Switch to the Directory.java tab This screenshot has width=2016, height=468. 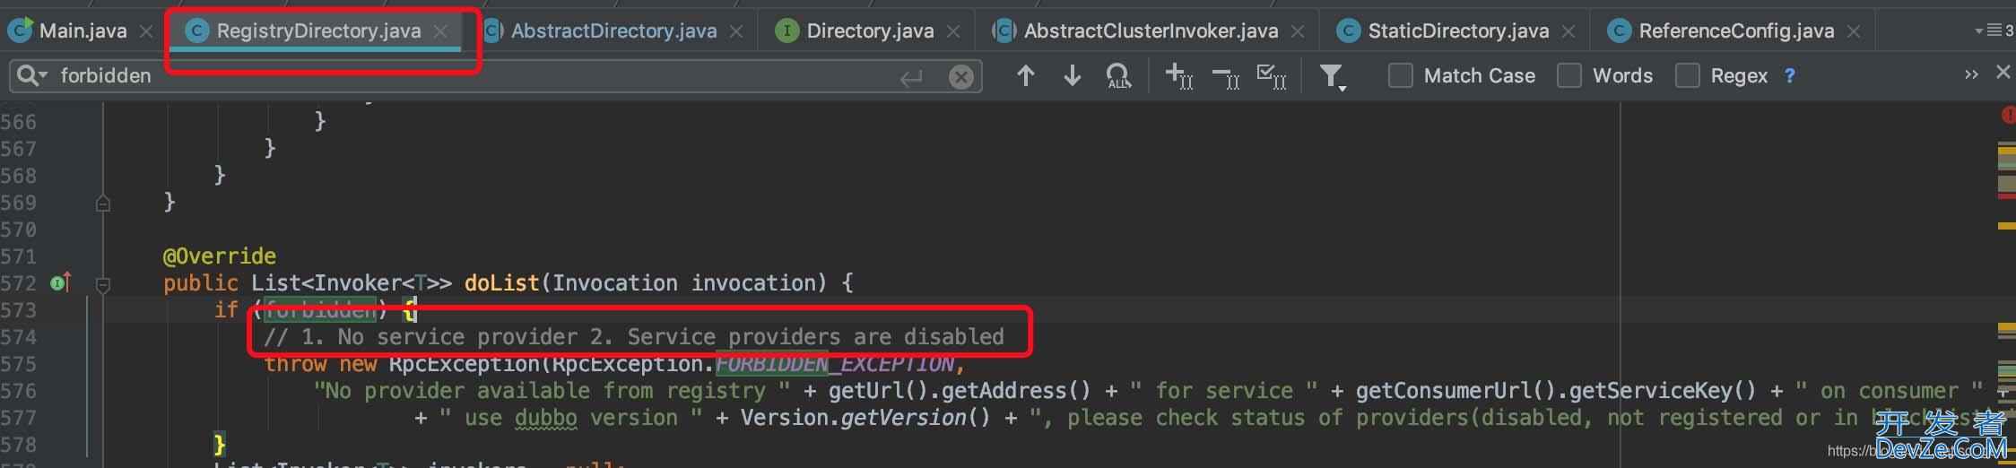click(x=869, y=31)
